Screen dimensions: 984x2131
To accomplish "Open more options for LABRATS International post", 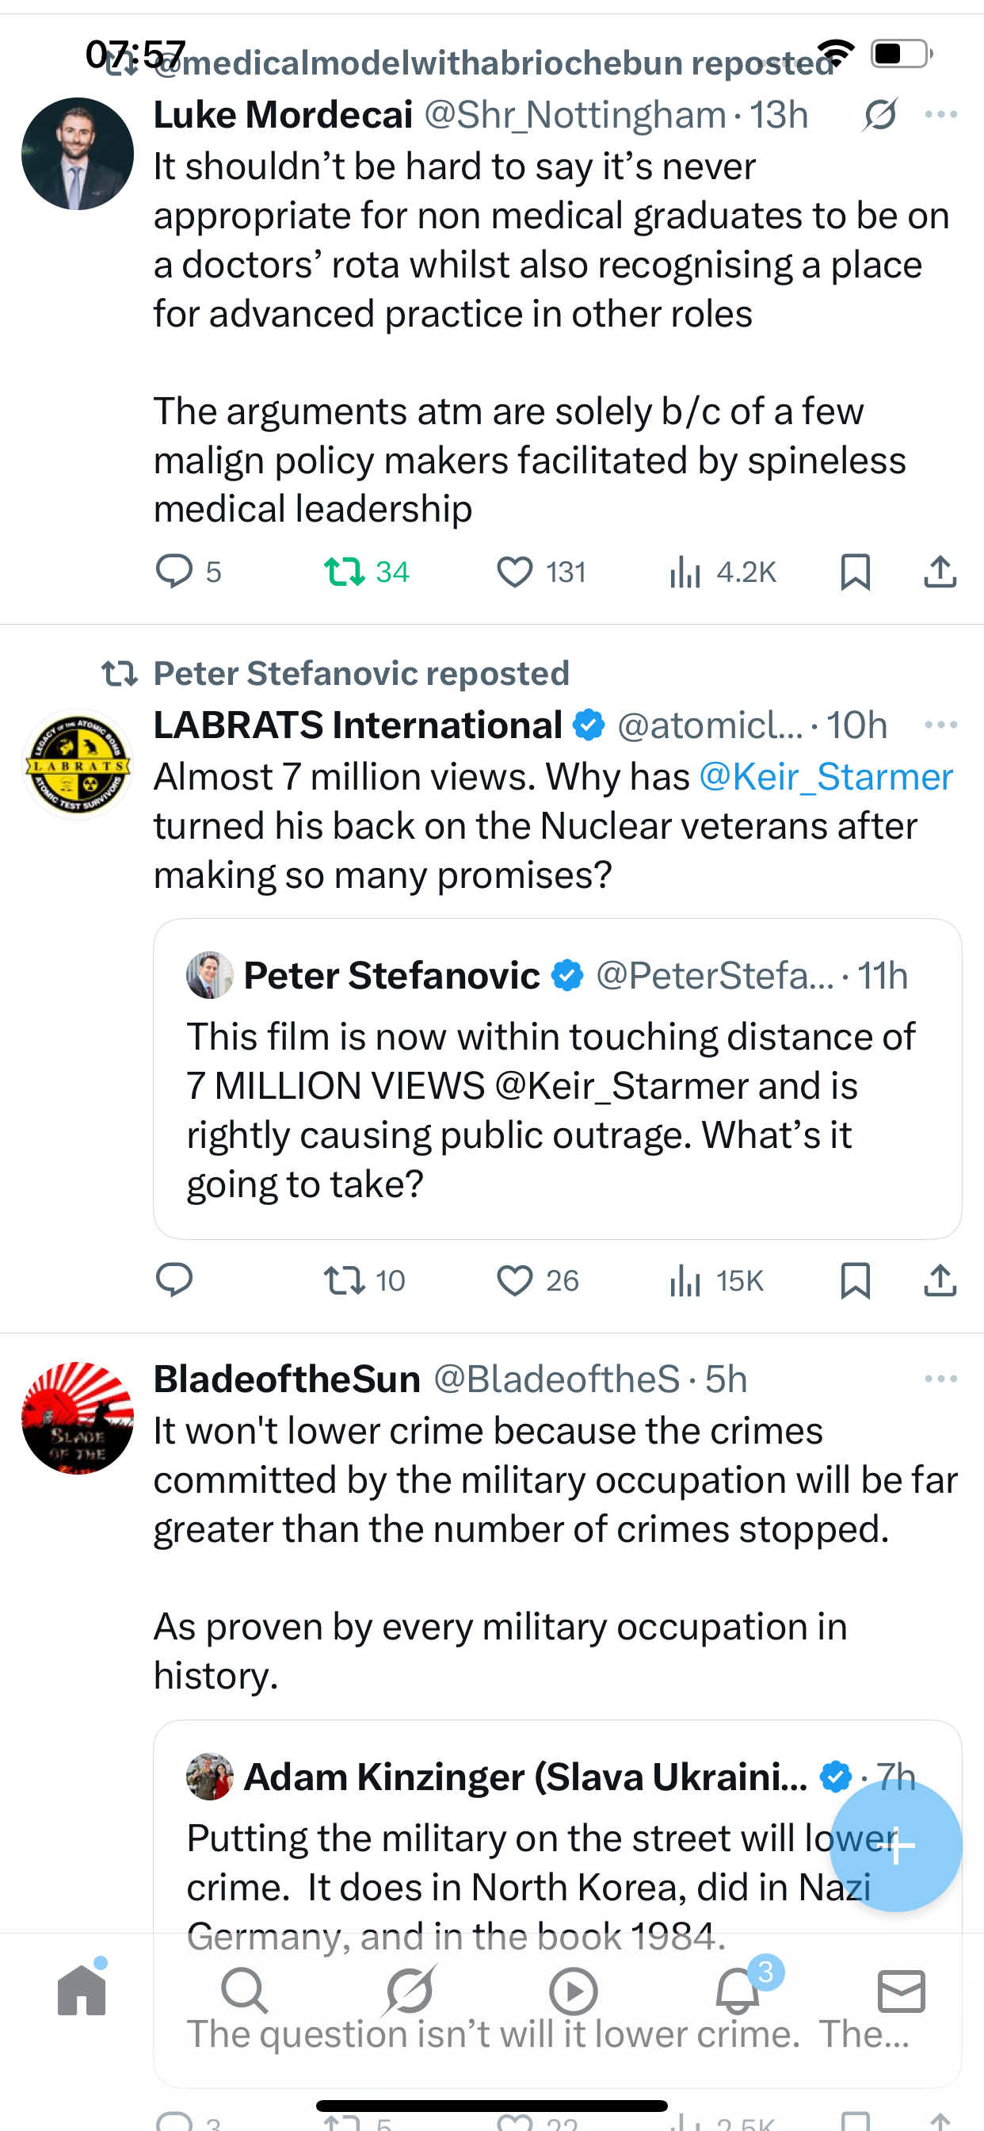I will (941, 725).
